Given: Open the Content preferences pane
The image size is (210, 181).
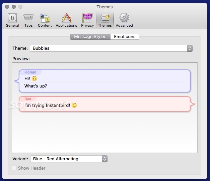Looking at the screenshot, I should tap(45, 20).
